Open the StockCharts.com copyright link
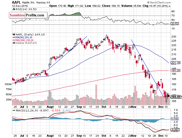 click(159, 2)
